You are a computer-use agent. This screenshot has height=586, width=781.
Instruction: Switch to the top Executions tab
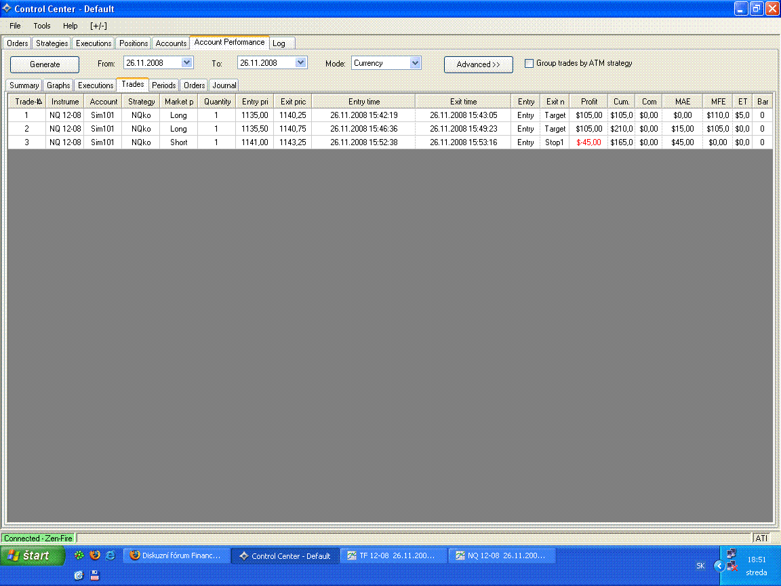tap(94, 43)
